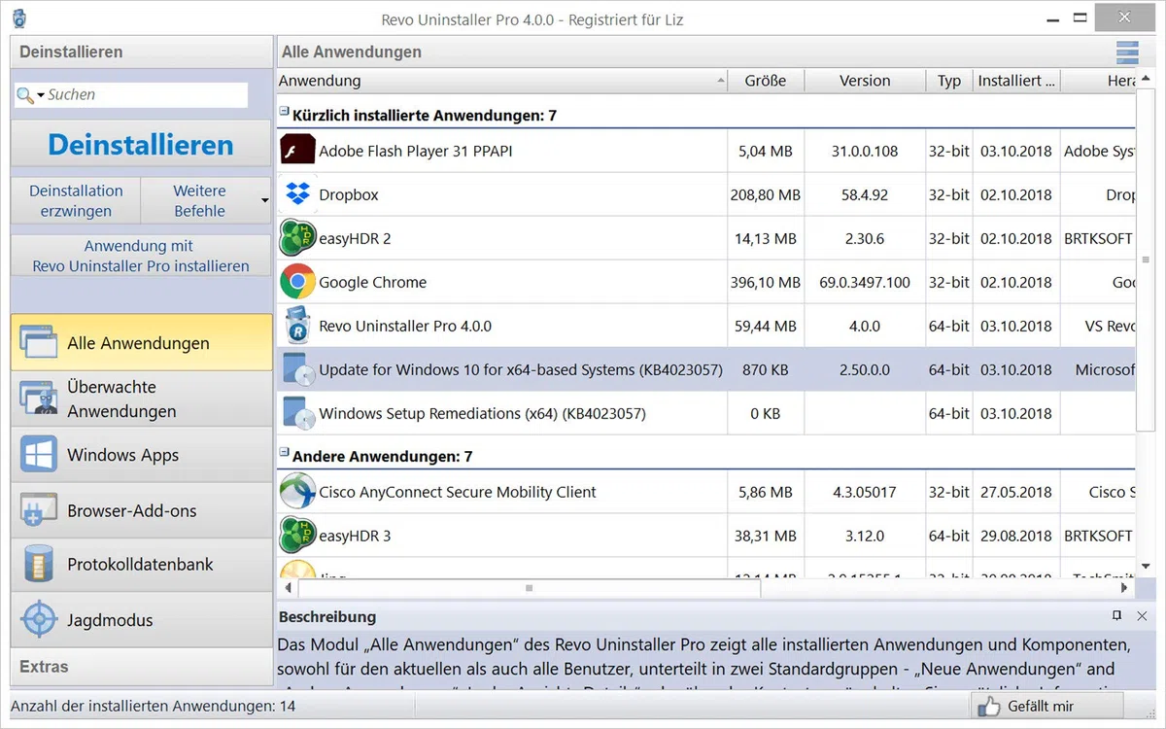Click the Überwachte Anwendungen sidebar icon
This screenshot has height=729, width=1166.
click(x=38, y=398)
